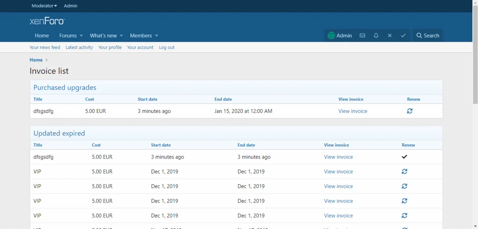Screen dimensions: 478x229
Task: Open the Search button
Action: tap(428, 36)
